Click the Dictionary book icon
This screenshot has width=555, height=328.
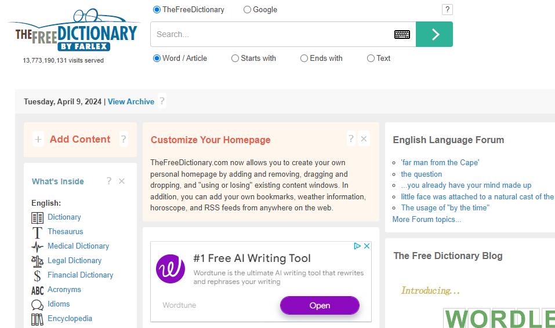point(37,217)
